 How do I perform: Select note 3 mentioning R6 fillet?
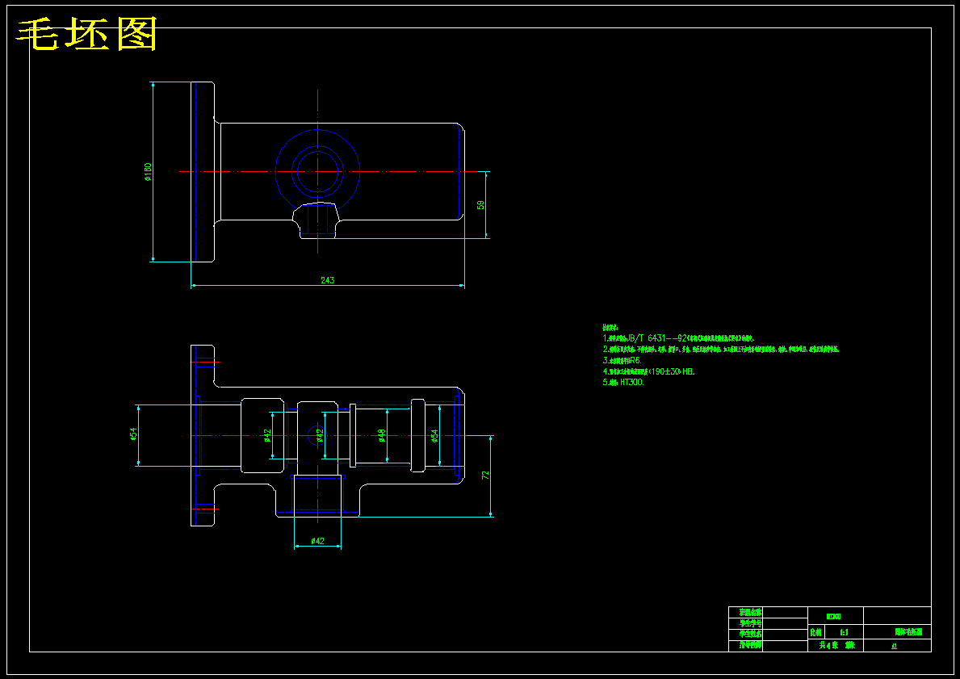pos(622,360)
